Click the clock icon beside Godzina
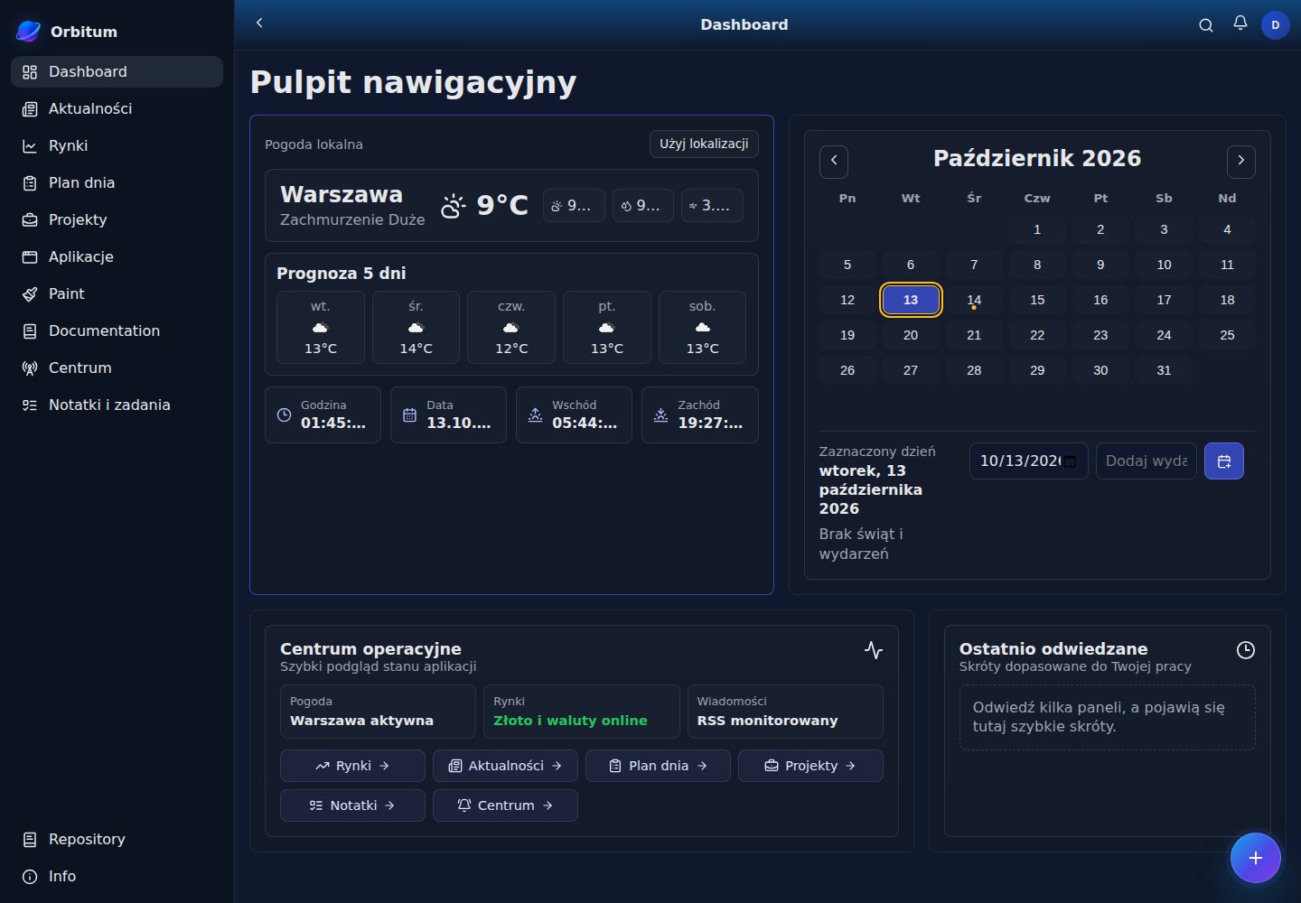 284,415
